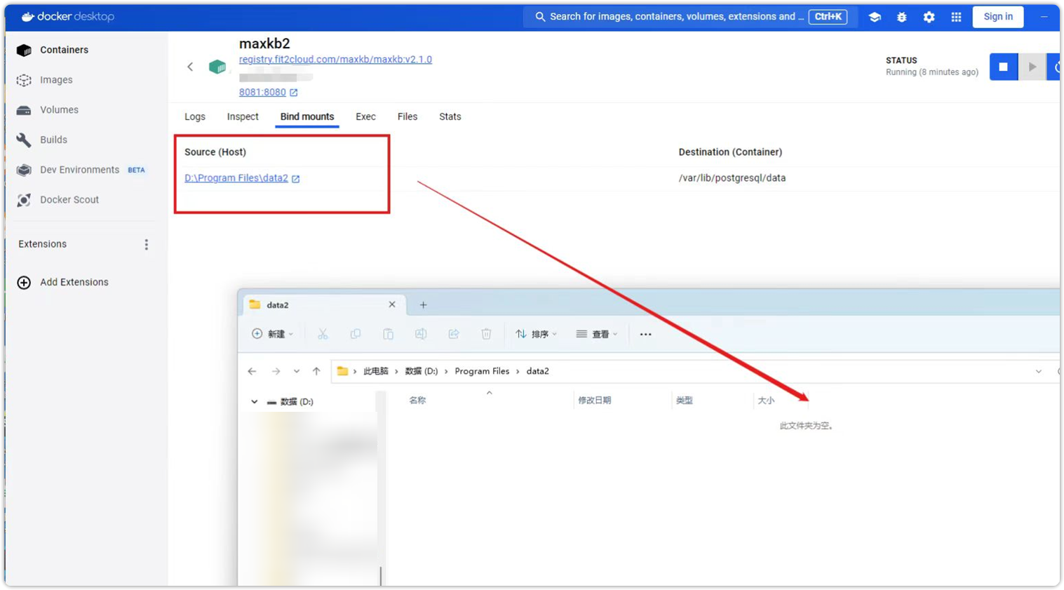Open Extensions three-dot options menu

(x=146, y=244)
